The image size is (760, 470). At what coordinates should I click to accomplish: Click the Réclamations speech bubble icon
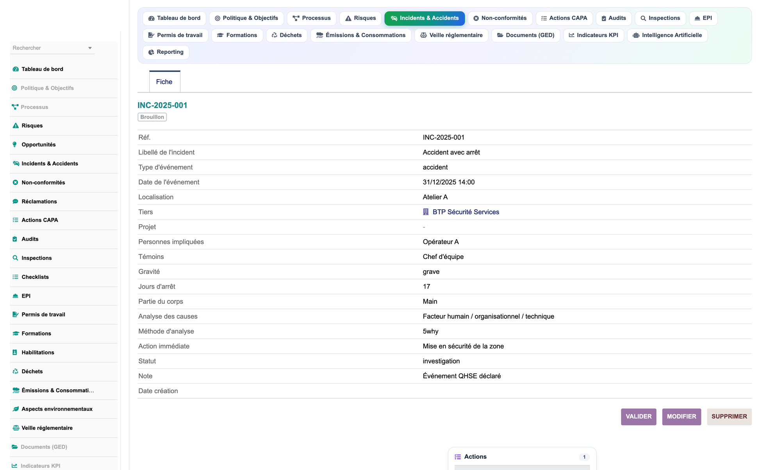coord(15,202)
